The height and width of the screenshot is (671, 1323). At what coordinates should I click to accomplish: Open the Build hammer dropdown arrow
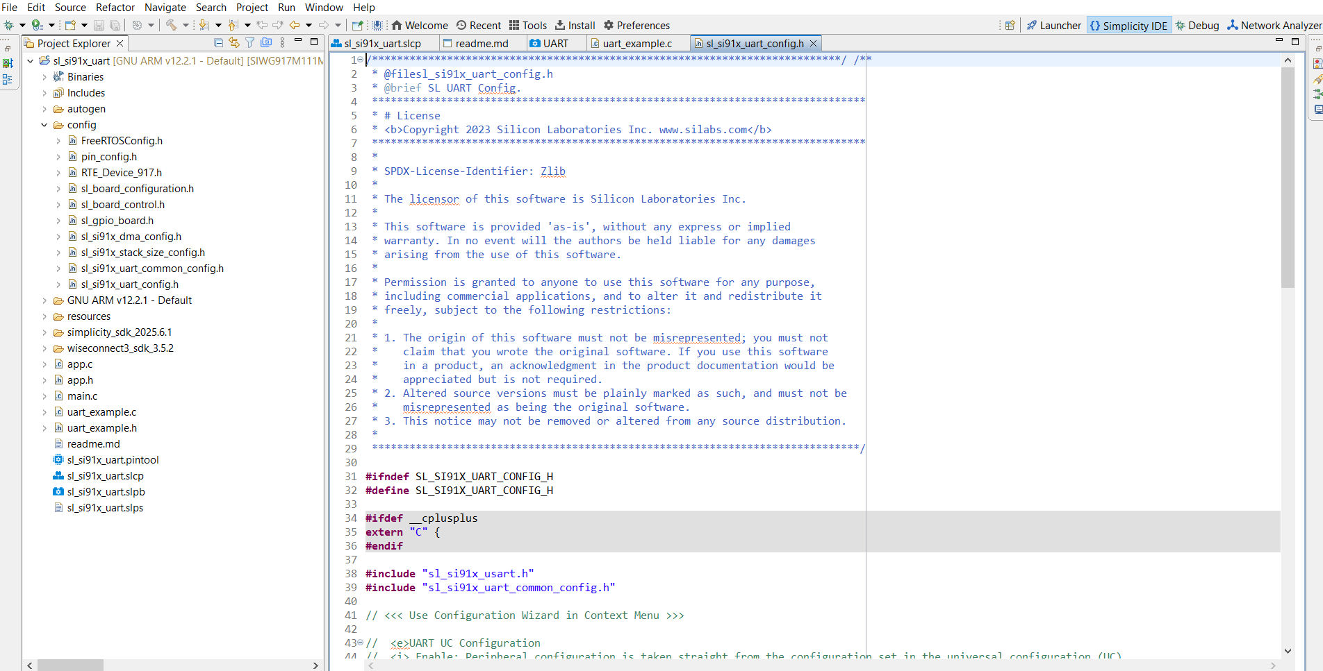186,25
